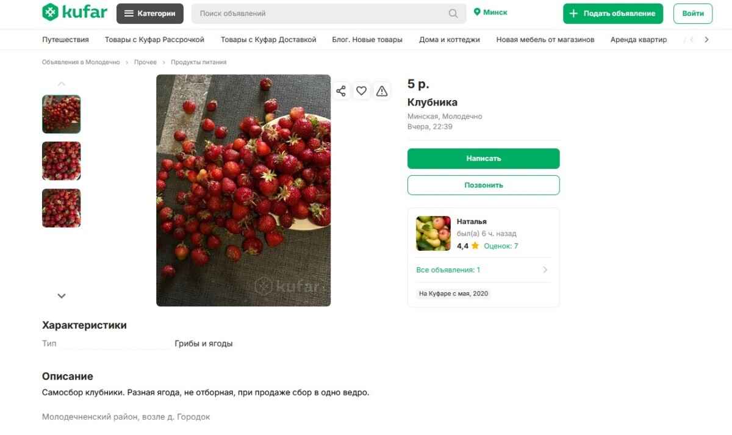The height and width of the screenshot is (435, 732).
Task: Click the search magnifier icon
Action: tap(453, 13)
